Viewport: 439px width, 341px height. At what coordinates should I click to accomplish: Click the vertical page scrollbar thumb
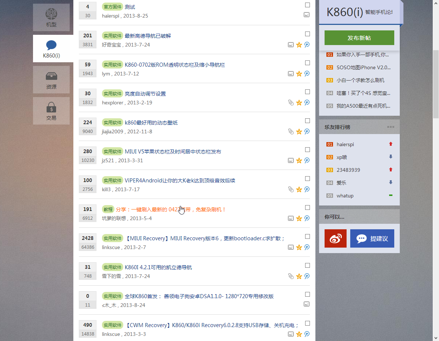[x=436, y=84]
